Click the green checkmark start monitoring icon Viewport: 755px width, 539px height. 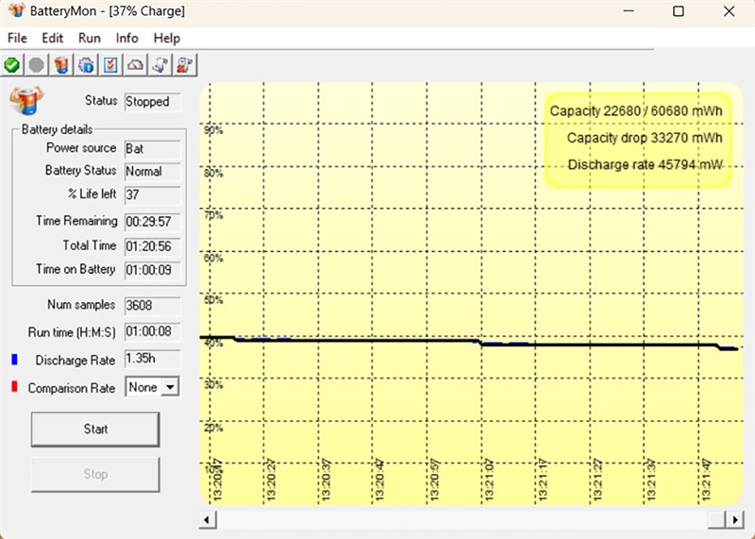point(12,64)
